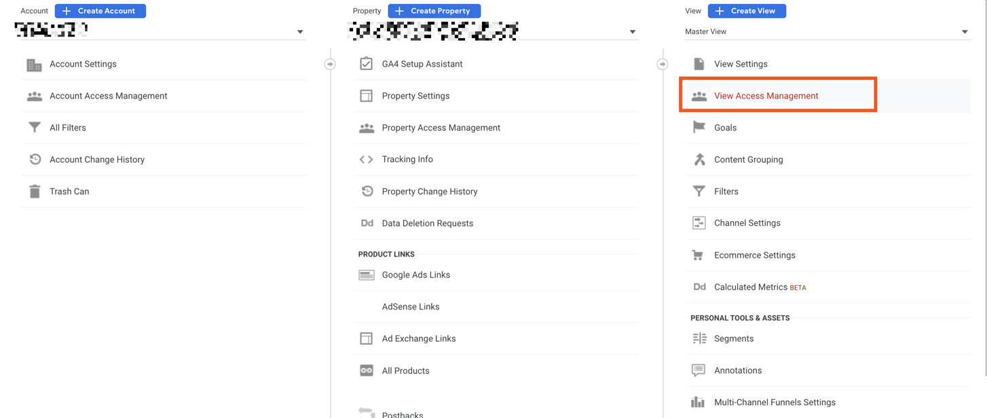Click the Segments icon

699,339
